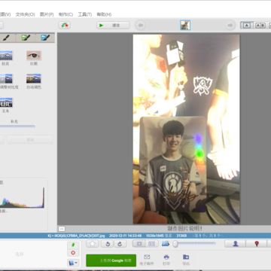Start the slideshow with the 播放 play button
This screenshot has height=271, width=271.
(113, 25)
